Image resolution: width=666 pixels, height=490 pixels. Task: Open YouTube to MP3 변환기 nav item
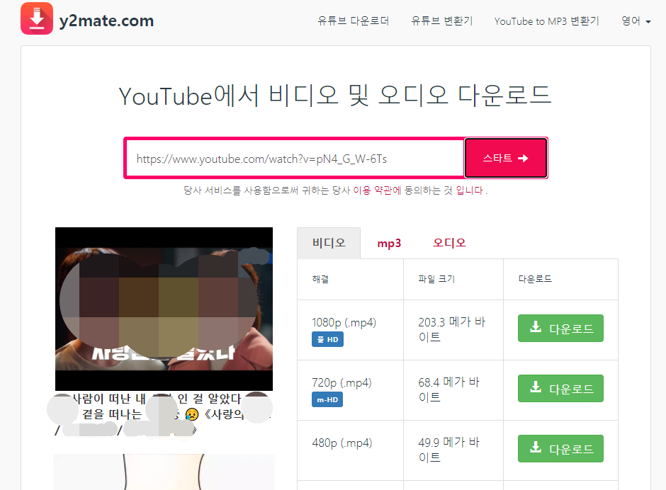coord(547,21)
